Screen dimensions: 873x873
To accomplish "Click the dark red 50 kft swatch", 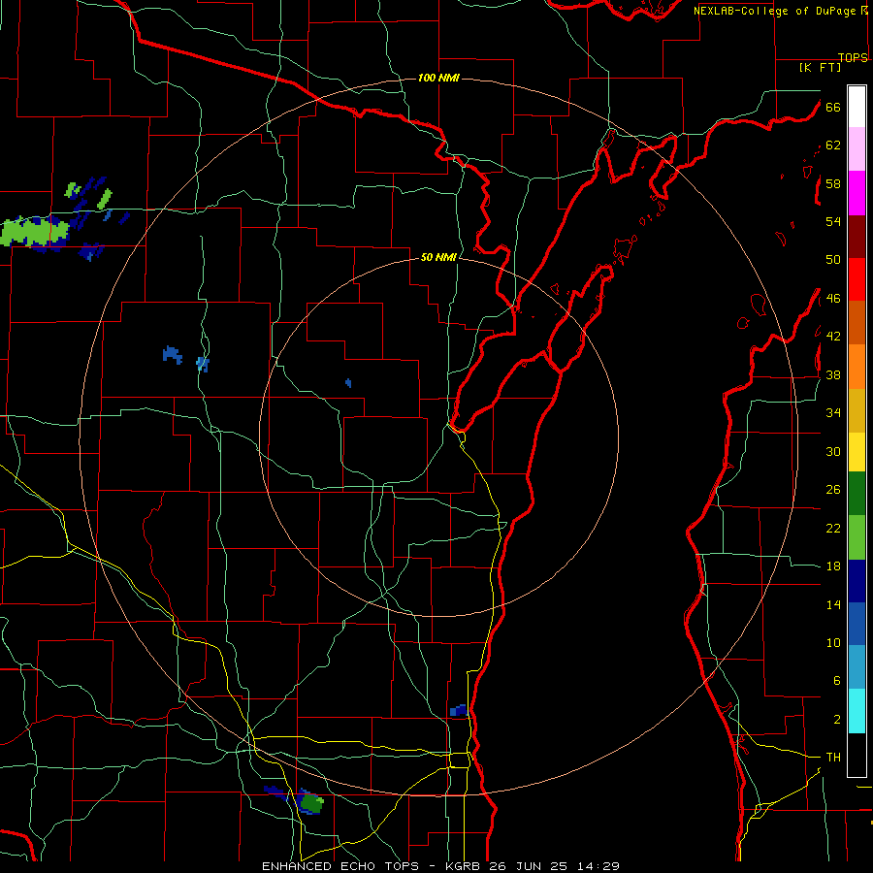I will tap(857, 236).
